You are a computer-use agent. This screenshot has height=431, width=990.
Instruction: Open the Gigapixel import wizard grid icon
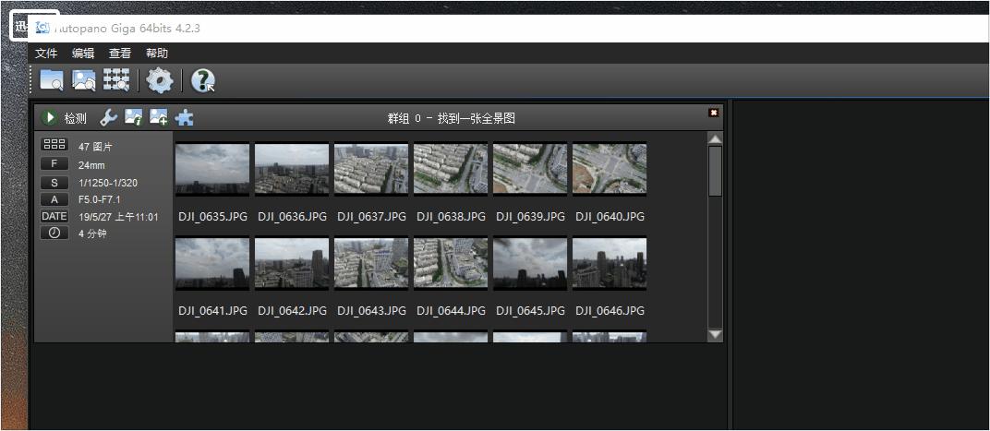tap(116, 79)
